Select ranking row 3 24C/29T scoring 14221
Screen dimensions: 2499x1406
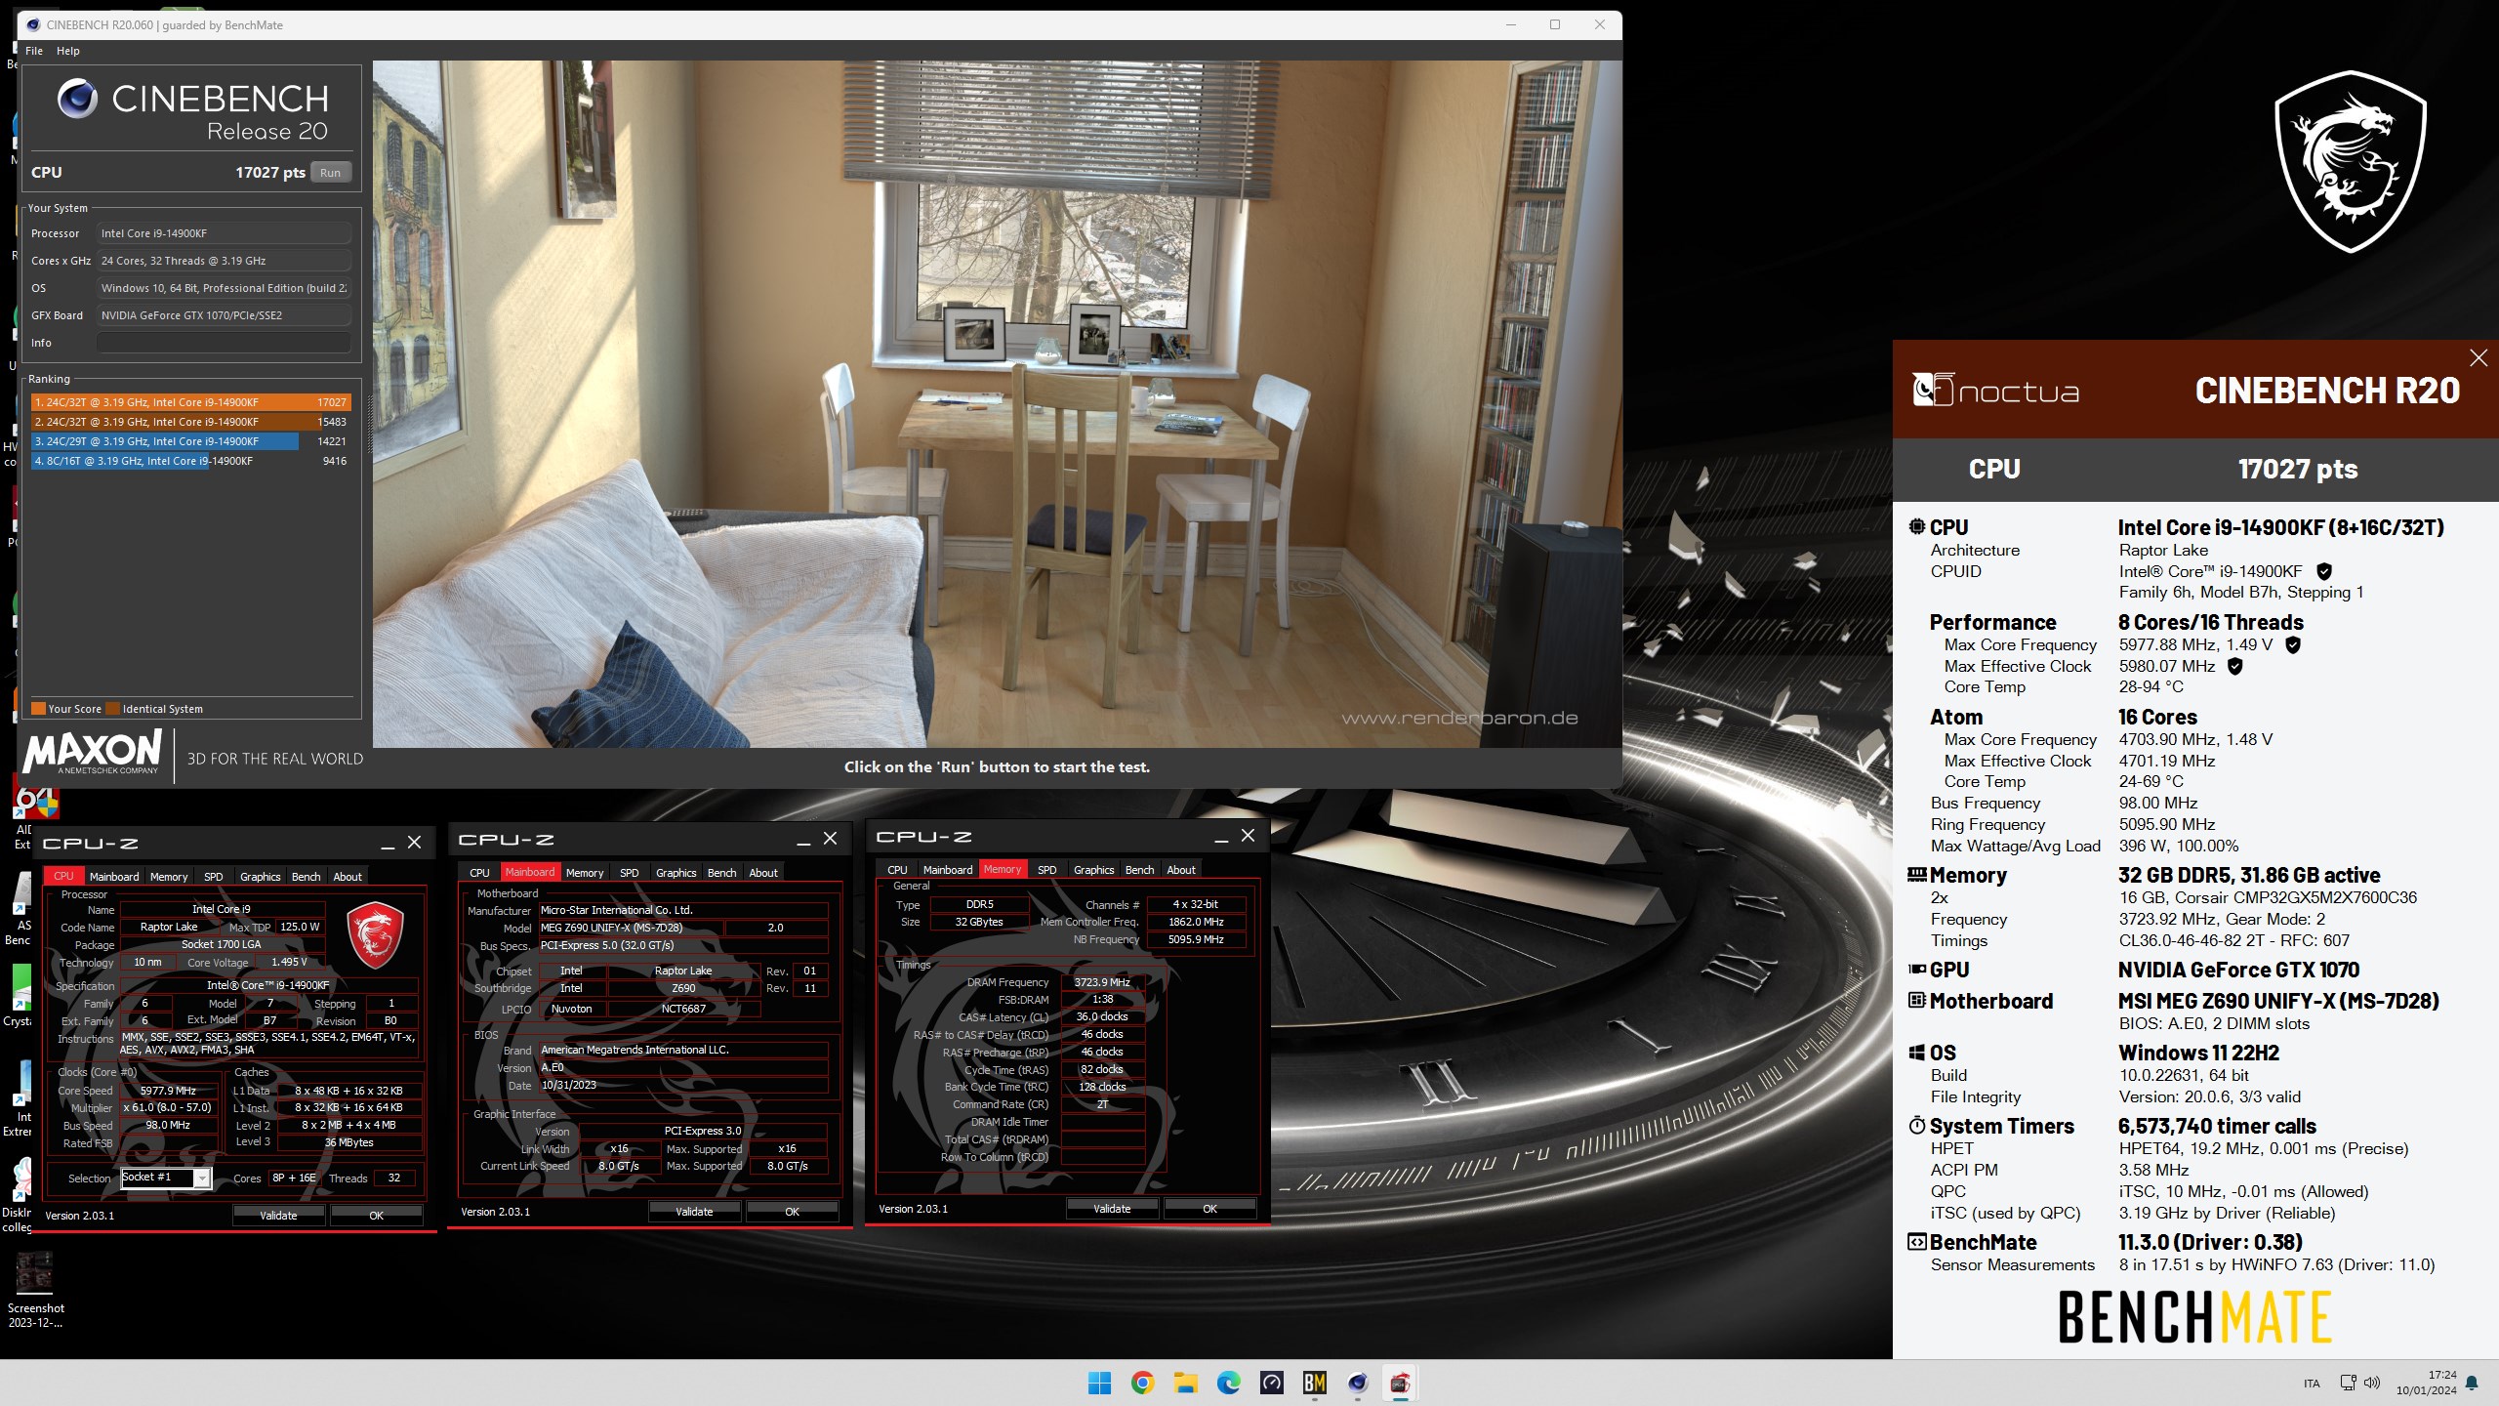pos(190,441)
